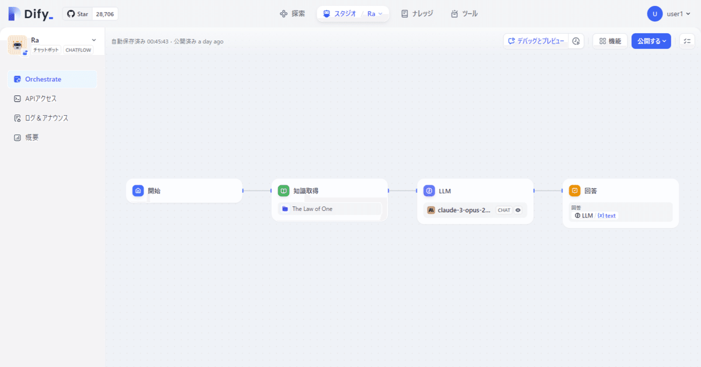Click the Ra chatbot avatar thumbnail
The height and width of the screenshot is (367, 701).
[x=16, y=44]
